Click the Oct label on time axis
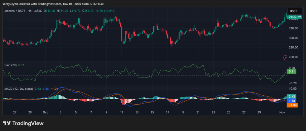Image resolution: width=306 pixels, height=131 pixels. [x=45, y=113]
